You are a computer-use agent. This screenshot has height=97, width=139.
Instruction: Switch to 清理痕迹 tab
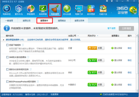[x=62, y=21]
